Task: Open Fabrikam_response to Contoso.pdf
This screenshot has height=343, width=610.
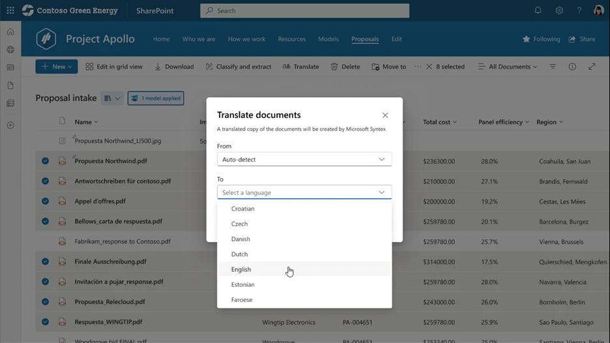Action: point(123,241)
